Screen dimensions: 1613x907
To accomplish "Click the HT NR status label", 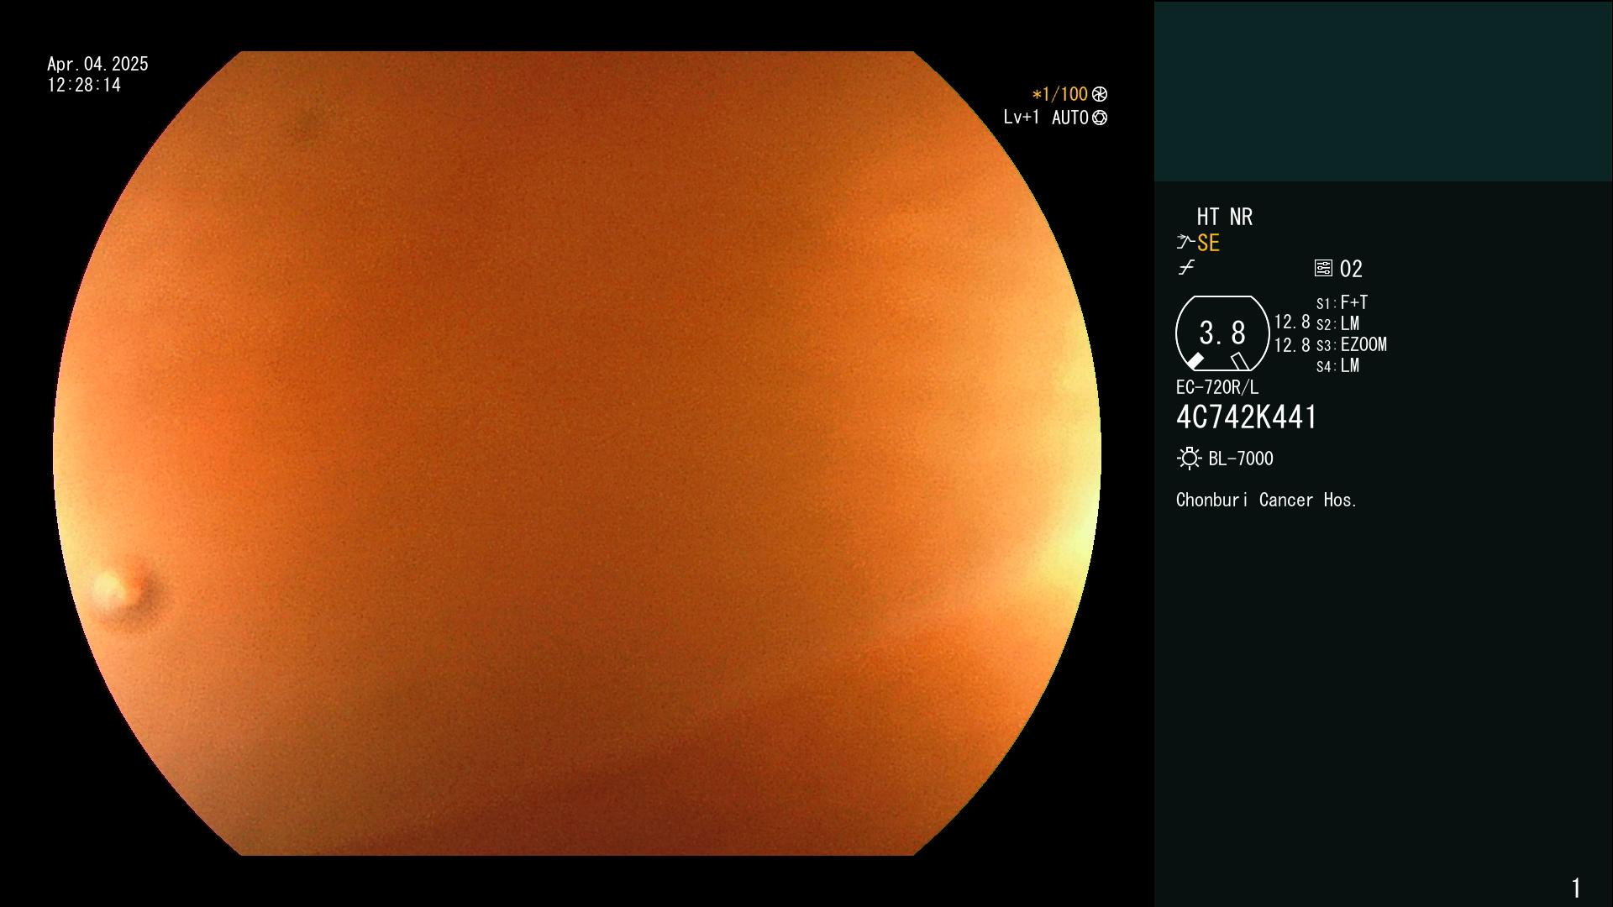I will click(1224, 218).
